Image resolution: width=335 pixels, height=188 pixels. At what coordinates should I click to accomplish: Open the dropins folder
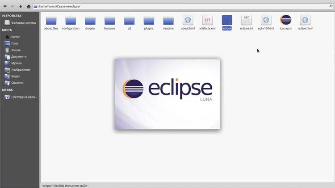[x=90, y=22]
